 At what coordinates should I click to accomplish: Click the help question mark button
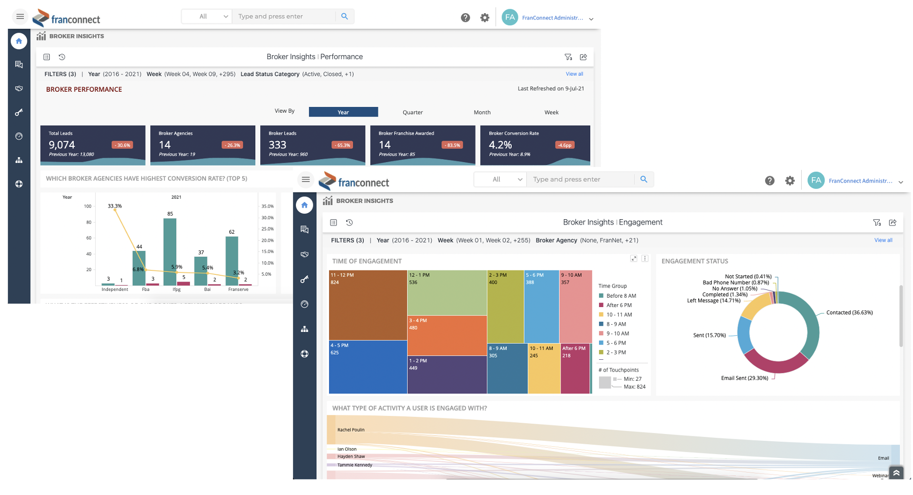coord(770,181)
